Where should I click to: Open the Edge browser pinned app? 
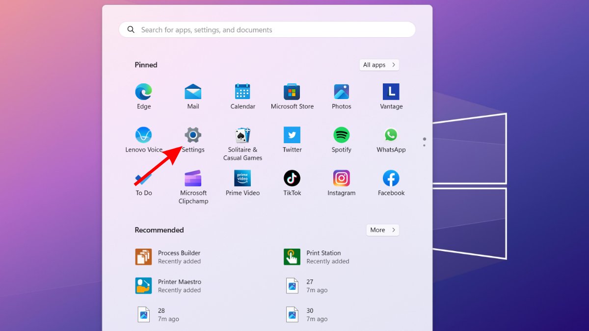coord(144,97)
